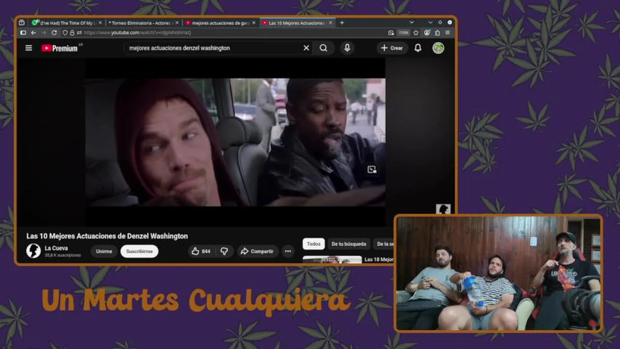The width and height of the screenshot is (620, 349).
Task: Click the Unirme button
Action: (x=104, y=251)
